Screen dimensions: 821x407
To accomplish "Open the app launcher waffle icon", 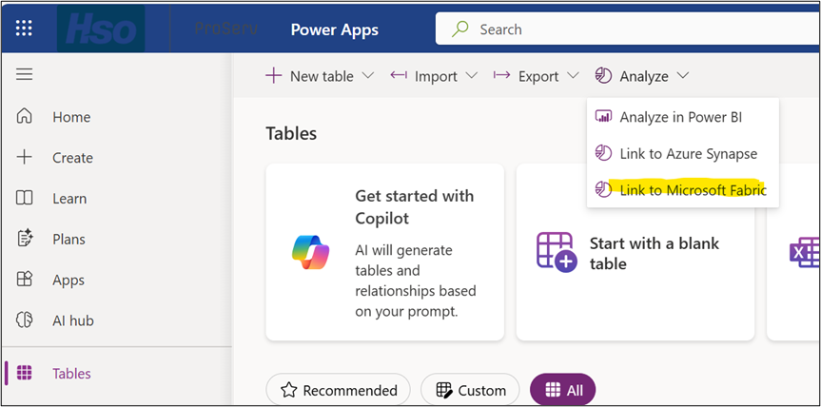I will 24,29.
